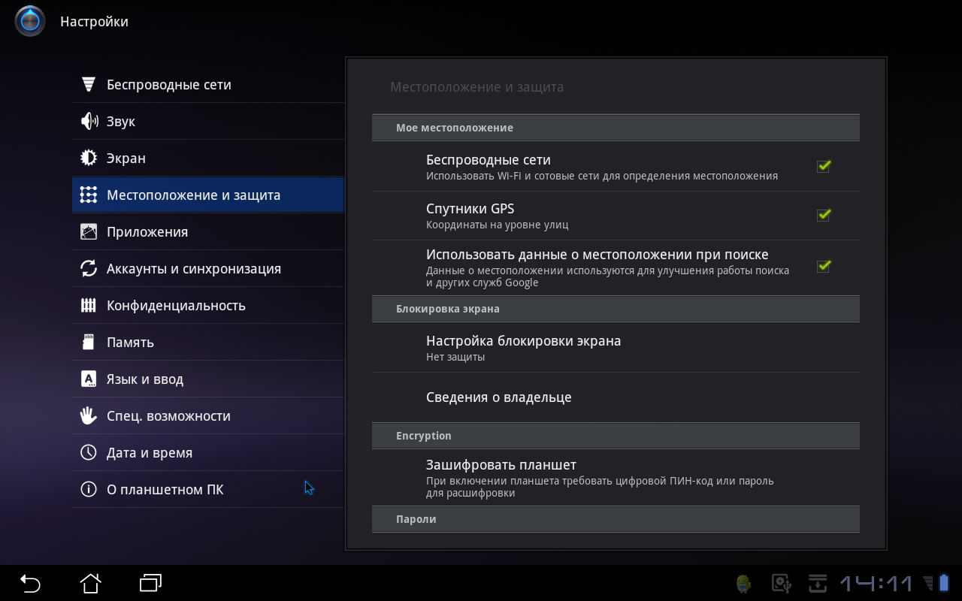Disable location data for search checkbox
962x601 pixels.
tap(823, 266)
